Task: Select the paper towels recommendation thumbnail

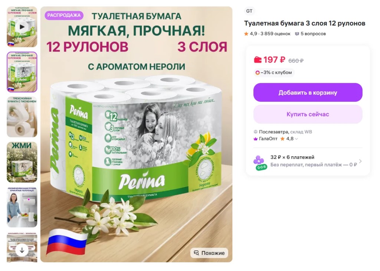Action: [22, 207]
